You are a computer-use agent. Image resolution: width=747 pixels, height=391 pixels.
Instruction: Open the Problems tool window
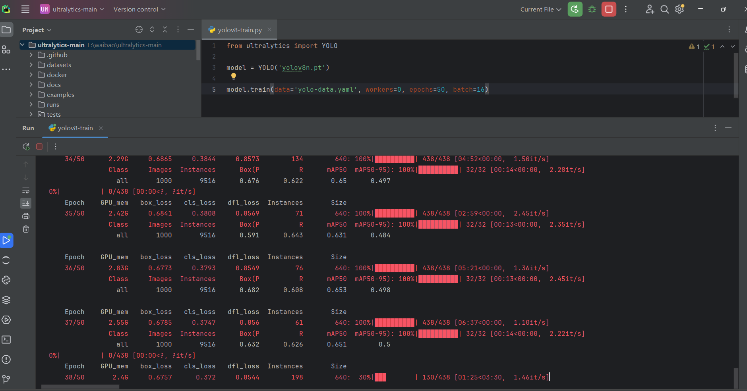pyautogui.click(x=6, y=359)
